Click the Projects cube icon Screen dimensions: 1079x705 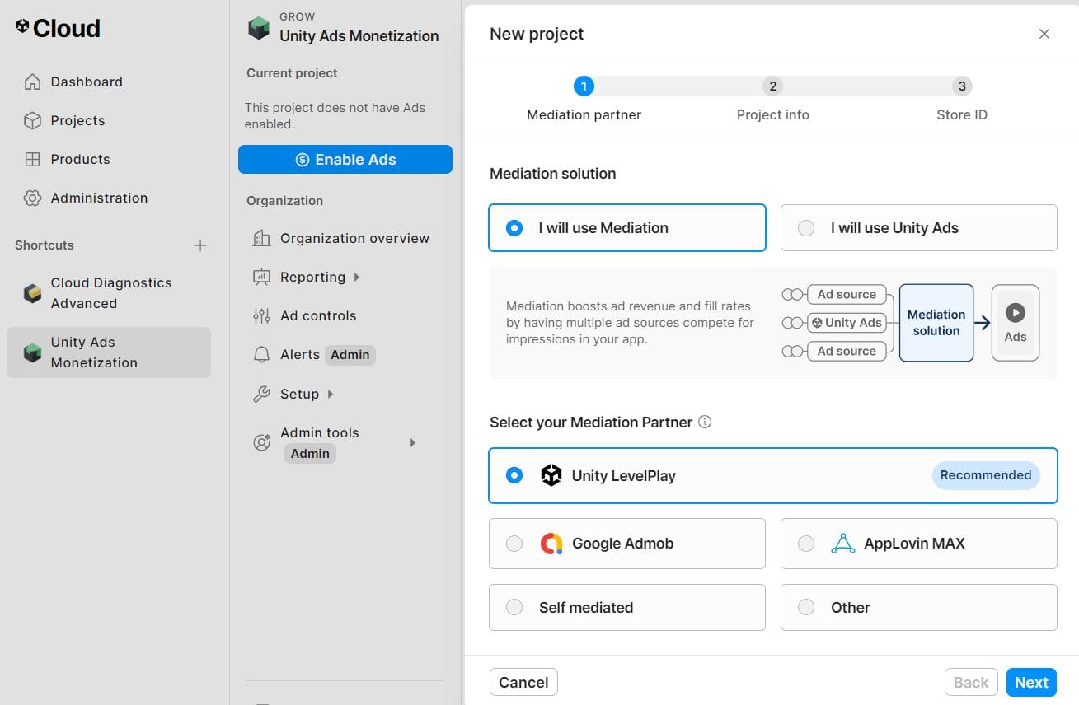32,120
